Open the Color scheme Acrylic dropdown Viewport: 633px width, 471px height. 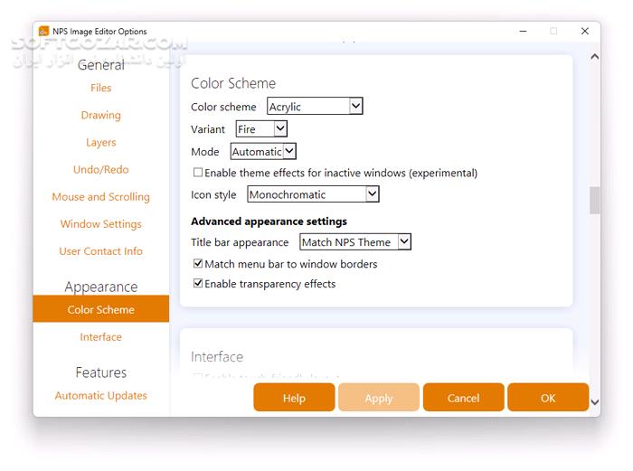click(315, 107)
